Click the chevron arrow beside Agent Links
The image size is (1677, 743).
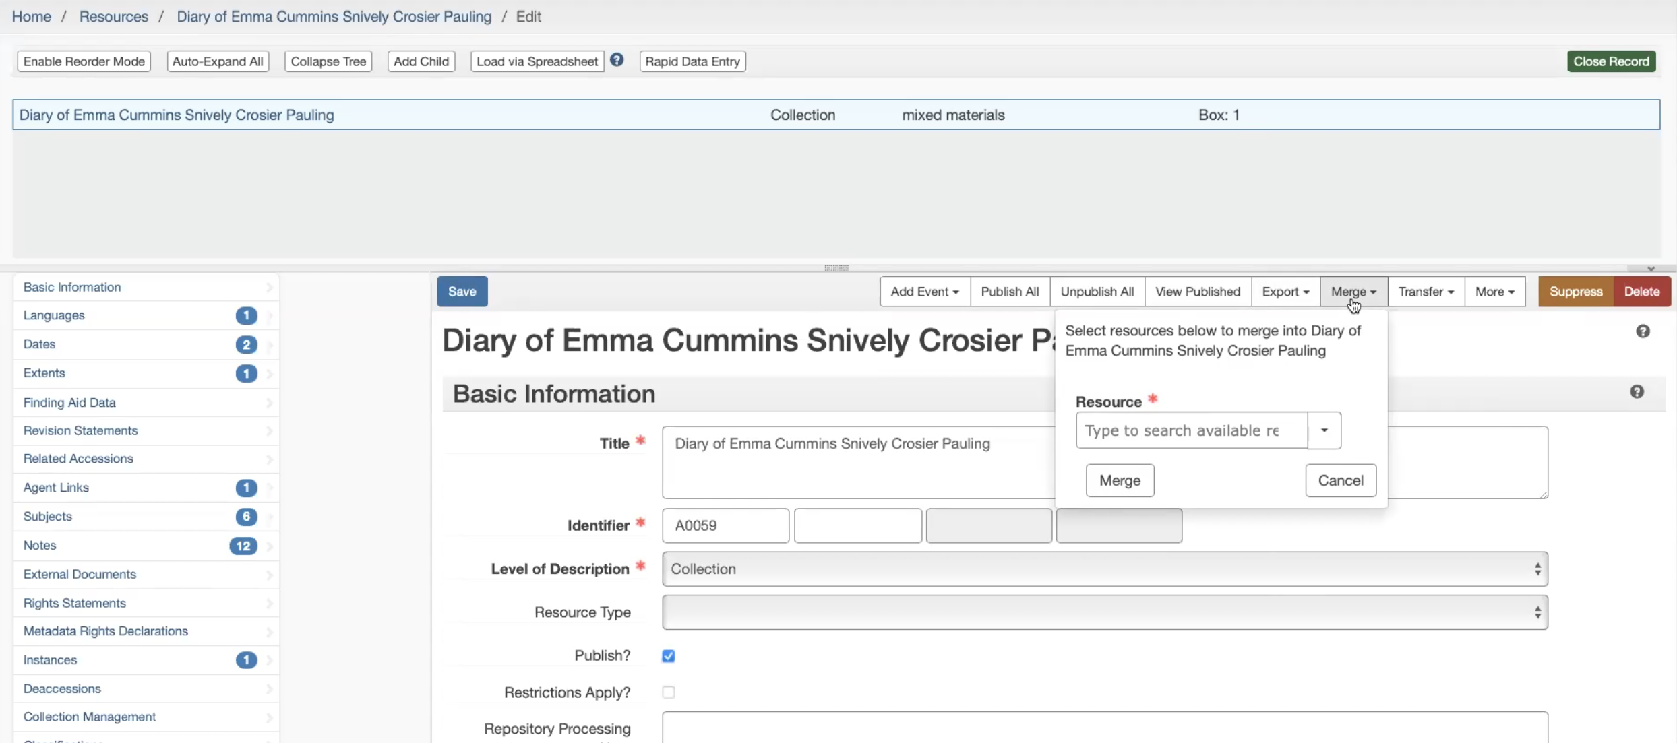click(269, 488)
